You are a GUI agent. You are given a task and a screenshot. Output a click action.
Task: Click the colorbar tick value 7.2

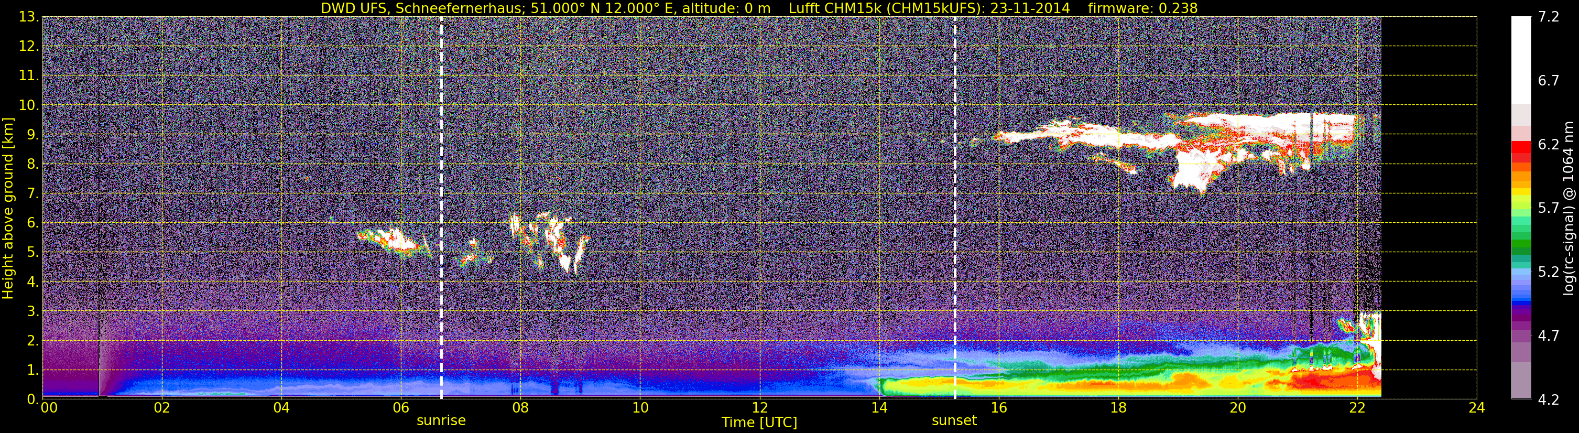(1549, 17)
